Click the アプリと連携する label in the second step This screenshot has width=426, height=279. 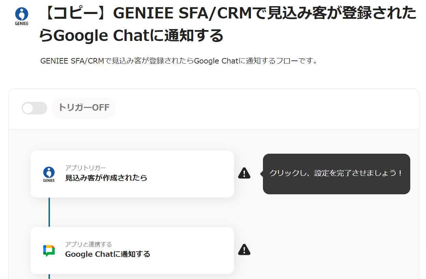pos(88,244)
